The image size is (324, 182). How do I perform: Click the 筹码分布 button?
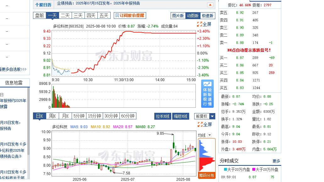(x=207, y=175)
